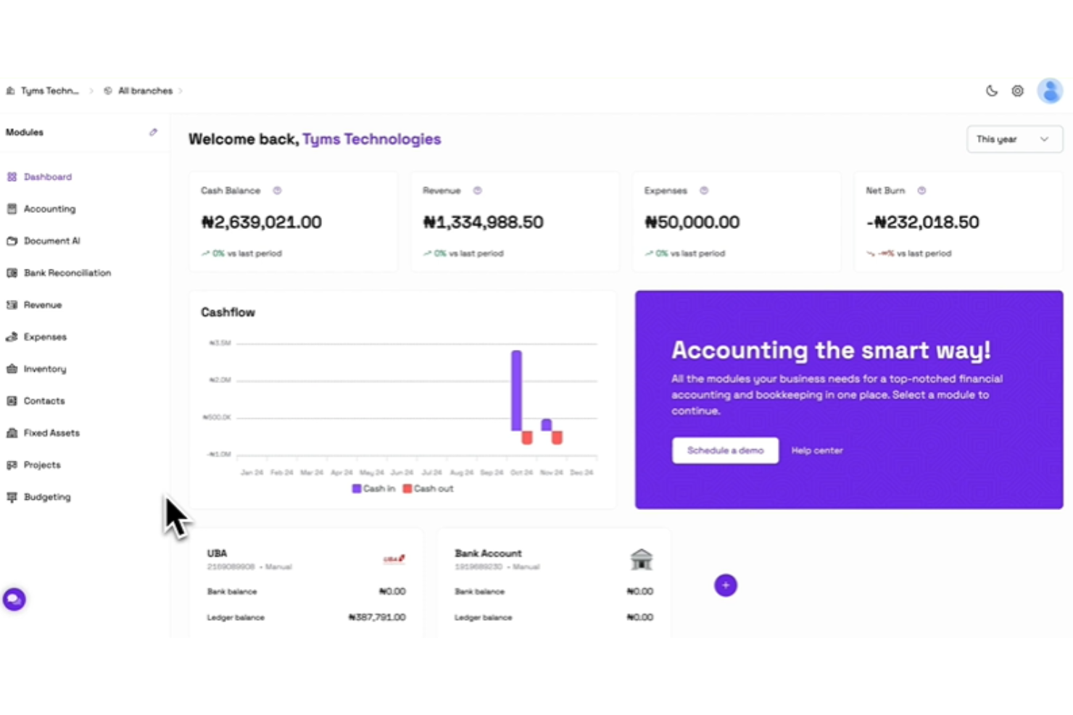Open the Expenses module in sidebar
This screenshot has width=1073, height=715.
(x=45, y=337)
